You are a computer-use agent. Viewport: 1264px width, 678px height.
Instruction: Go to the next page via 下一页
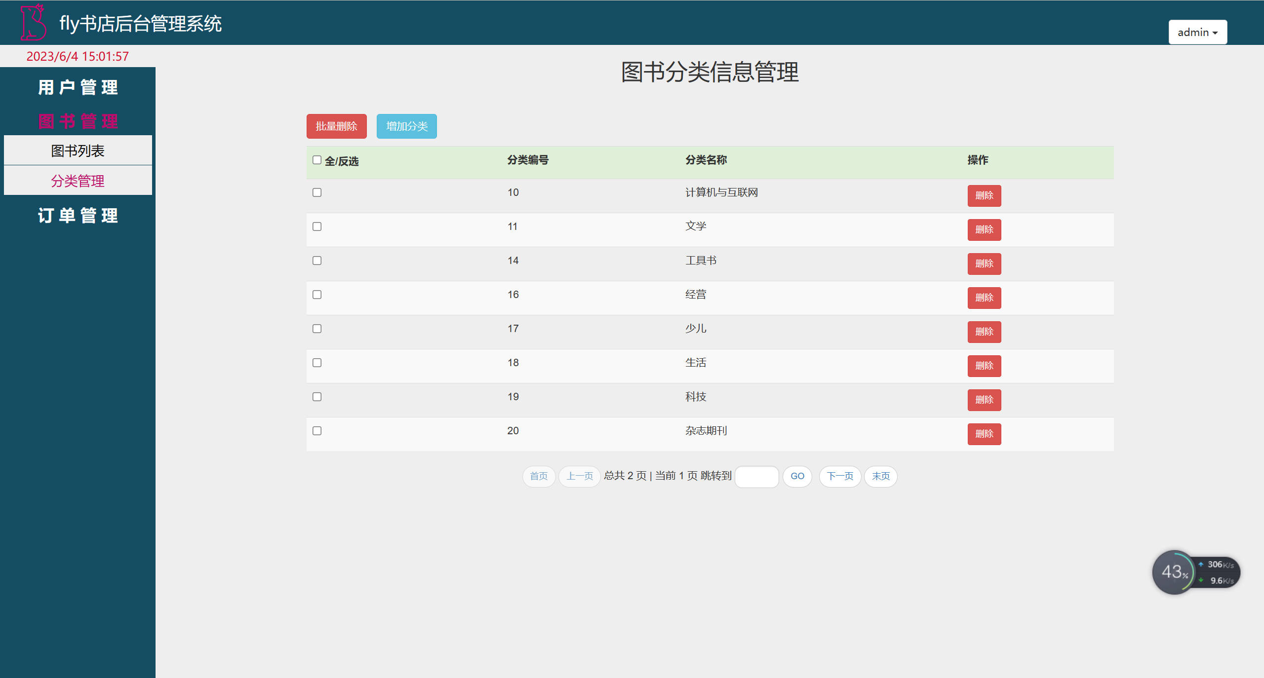click(x=839, y=476)
